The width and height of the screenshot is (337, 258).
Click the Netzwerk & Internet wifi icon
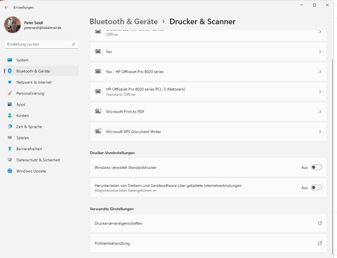point(10,82)
